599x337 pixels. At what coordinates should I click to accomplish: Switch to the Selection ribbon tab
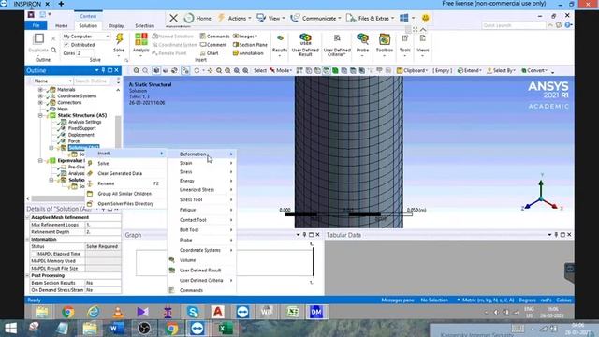click(144, 25)
